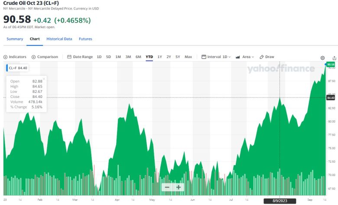Switch range to 6M
The height and width of the screenshot is (205, 338).
(x=138, y=57)
